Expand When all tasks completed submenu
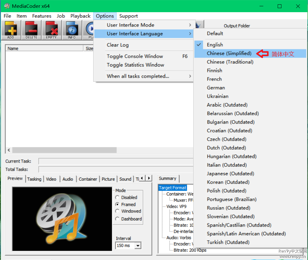Image resolution: width=308 pixels, height=260 pixels. point(144,76)
